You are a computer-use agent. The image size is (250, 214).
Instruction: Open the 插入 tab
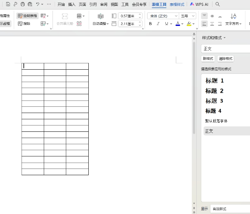72,5
